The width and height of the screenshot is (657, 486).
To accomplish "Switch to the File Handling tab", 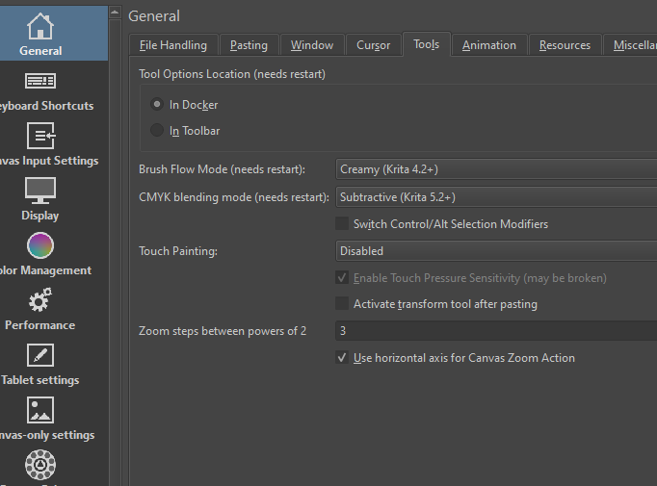I will pyautogui.click(x=172, y=45).
